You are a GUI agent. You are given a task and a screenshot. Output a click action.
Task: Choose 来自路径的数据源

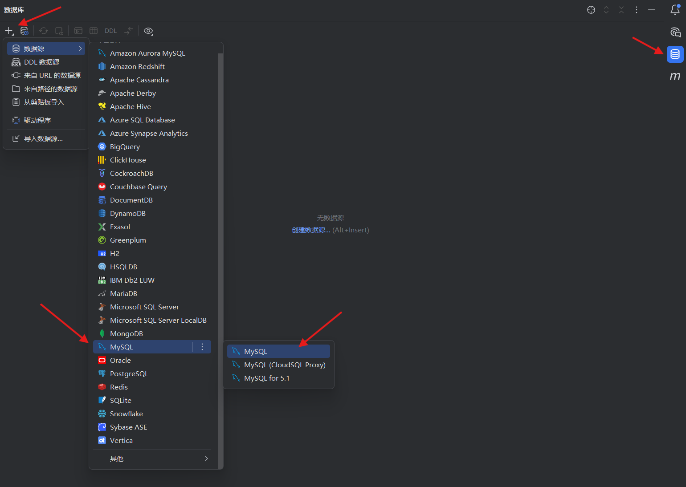tap(46, 89)
